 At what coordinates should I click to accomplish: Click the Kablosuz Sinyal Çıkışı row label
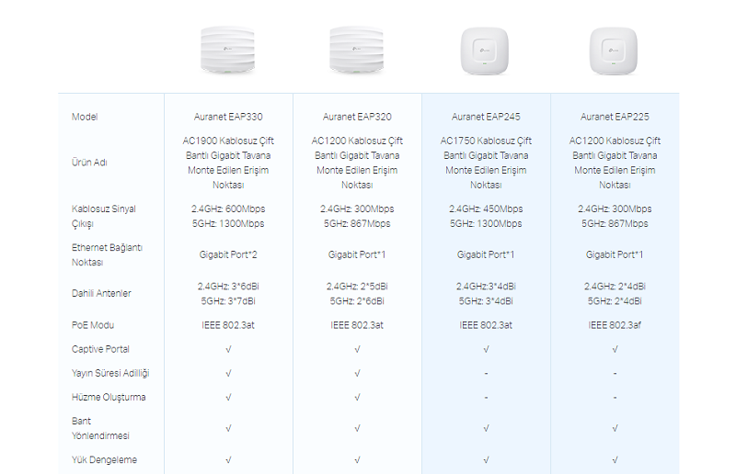pyautogui.click(x=104, y=216)
